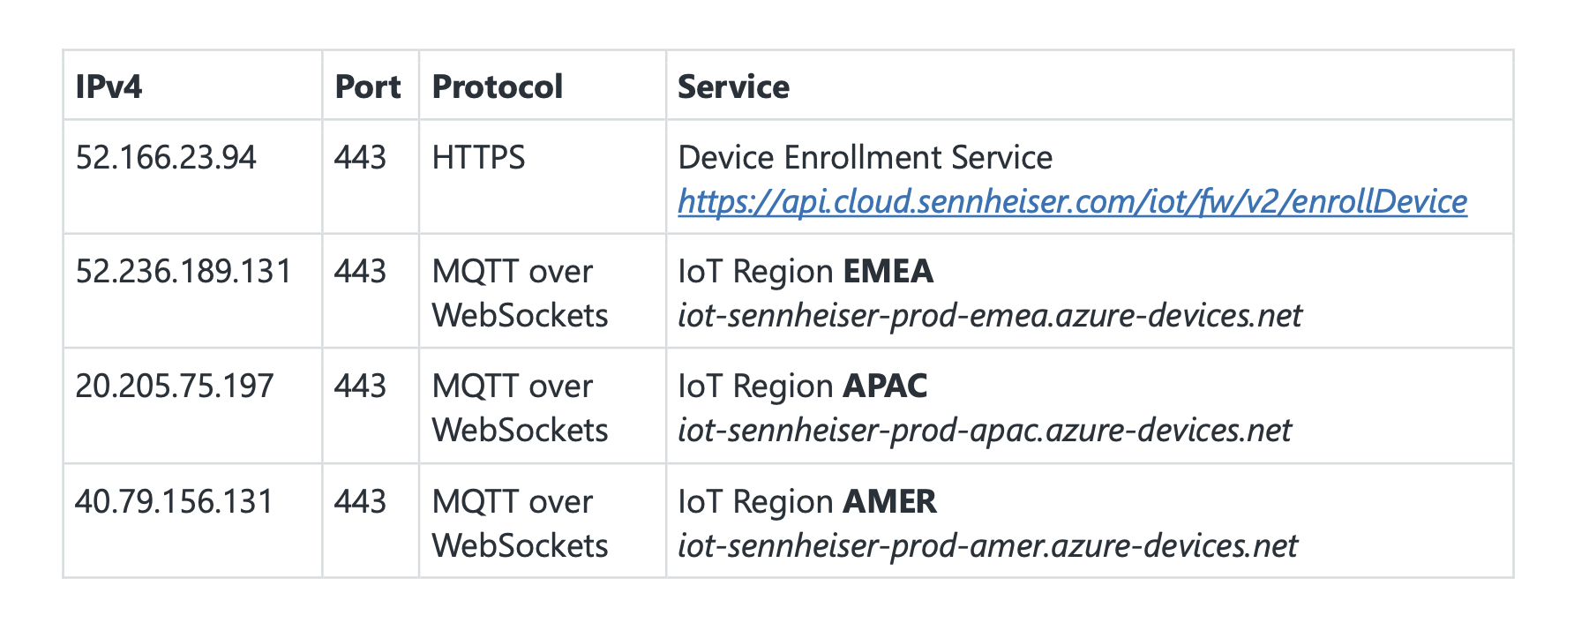This screenshot has width=1574, height=623.
Task: Click the Service column header
Action: 732,86
